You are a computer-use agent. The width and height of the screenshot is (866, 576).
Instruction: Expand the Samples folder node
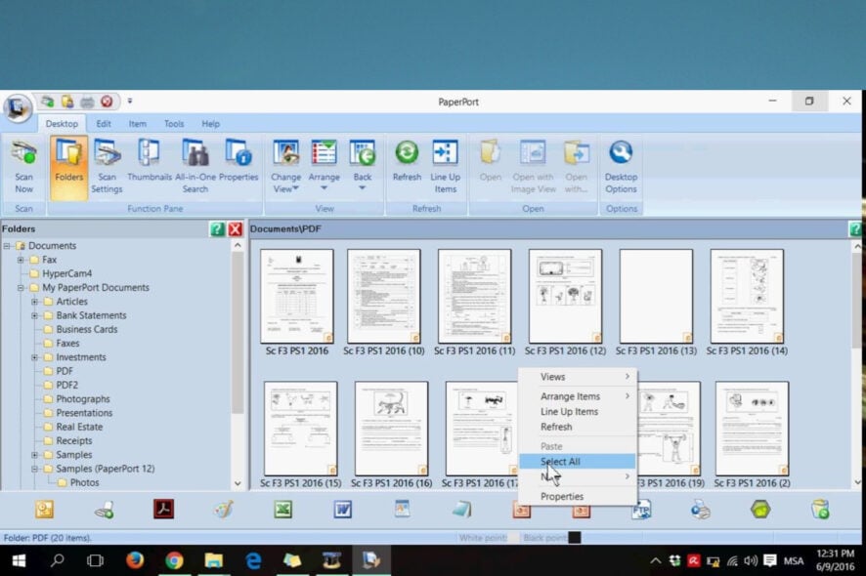[x=34, y=455]
